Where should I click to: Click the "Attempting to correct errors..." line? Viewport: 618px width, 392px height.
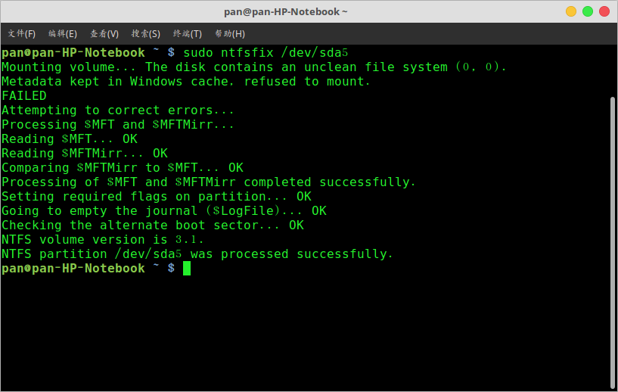click(x=118, y=110)
